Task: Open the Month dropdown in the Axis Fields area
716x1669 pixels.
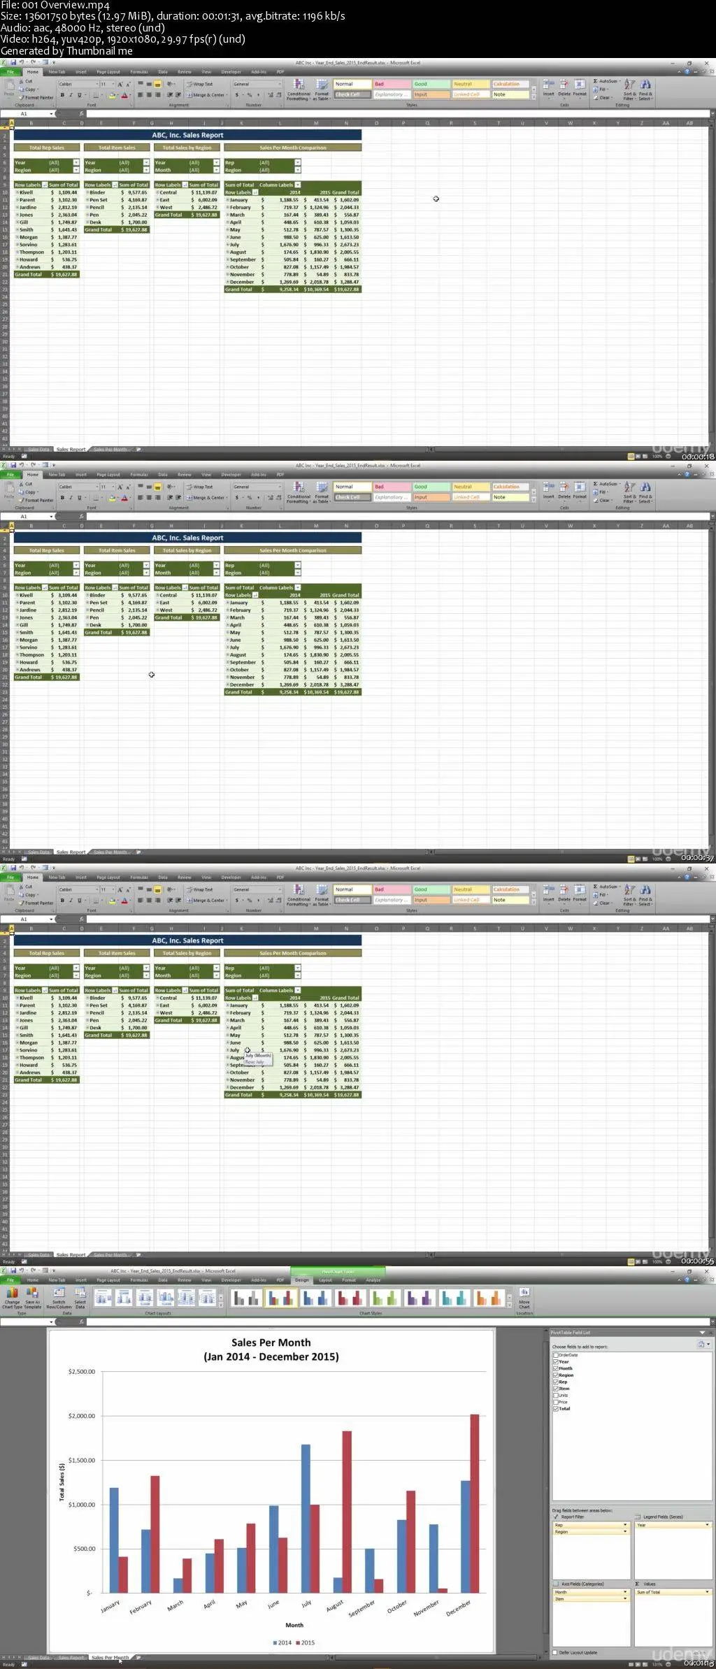Action: [x=625, y=1592]
